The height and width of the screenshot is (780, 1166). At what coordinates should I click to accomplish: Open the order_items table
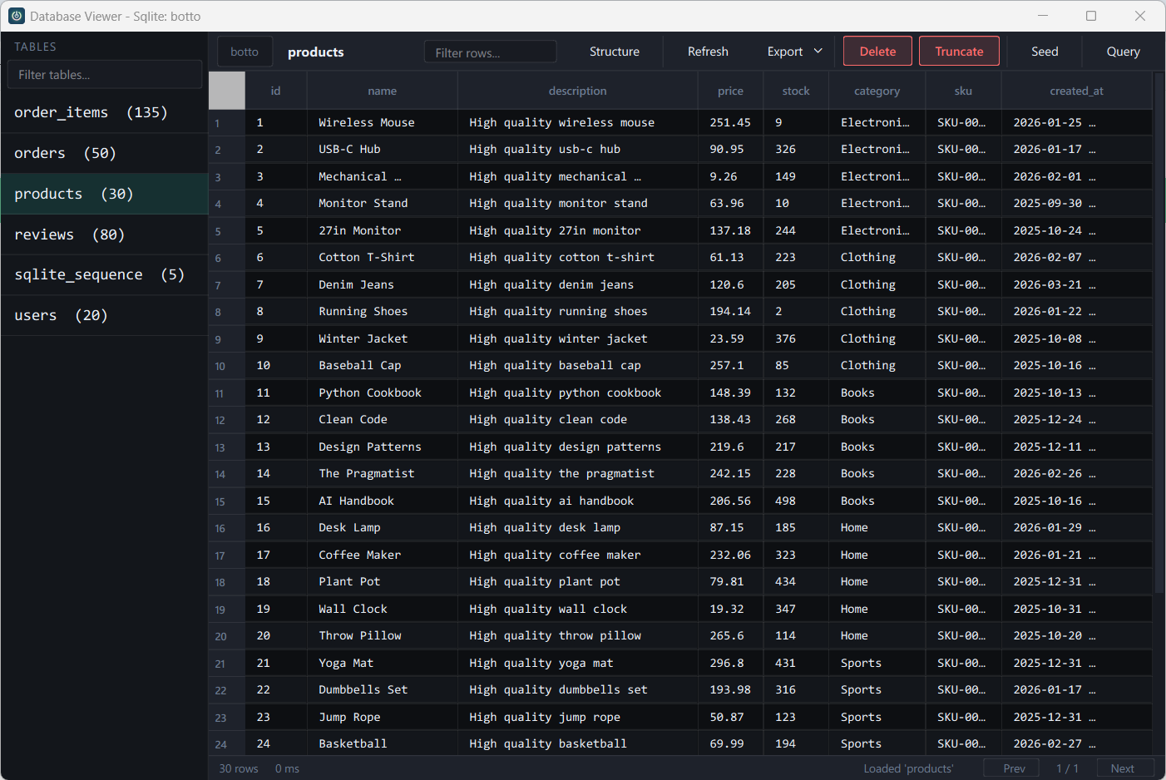[105, 112]
